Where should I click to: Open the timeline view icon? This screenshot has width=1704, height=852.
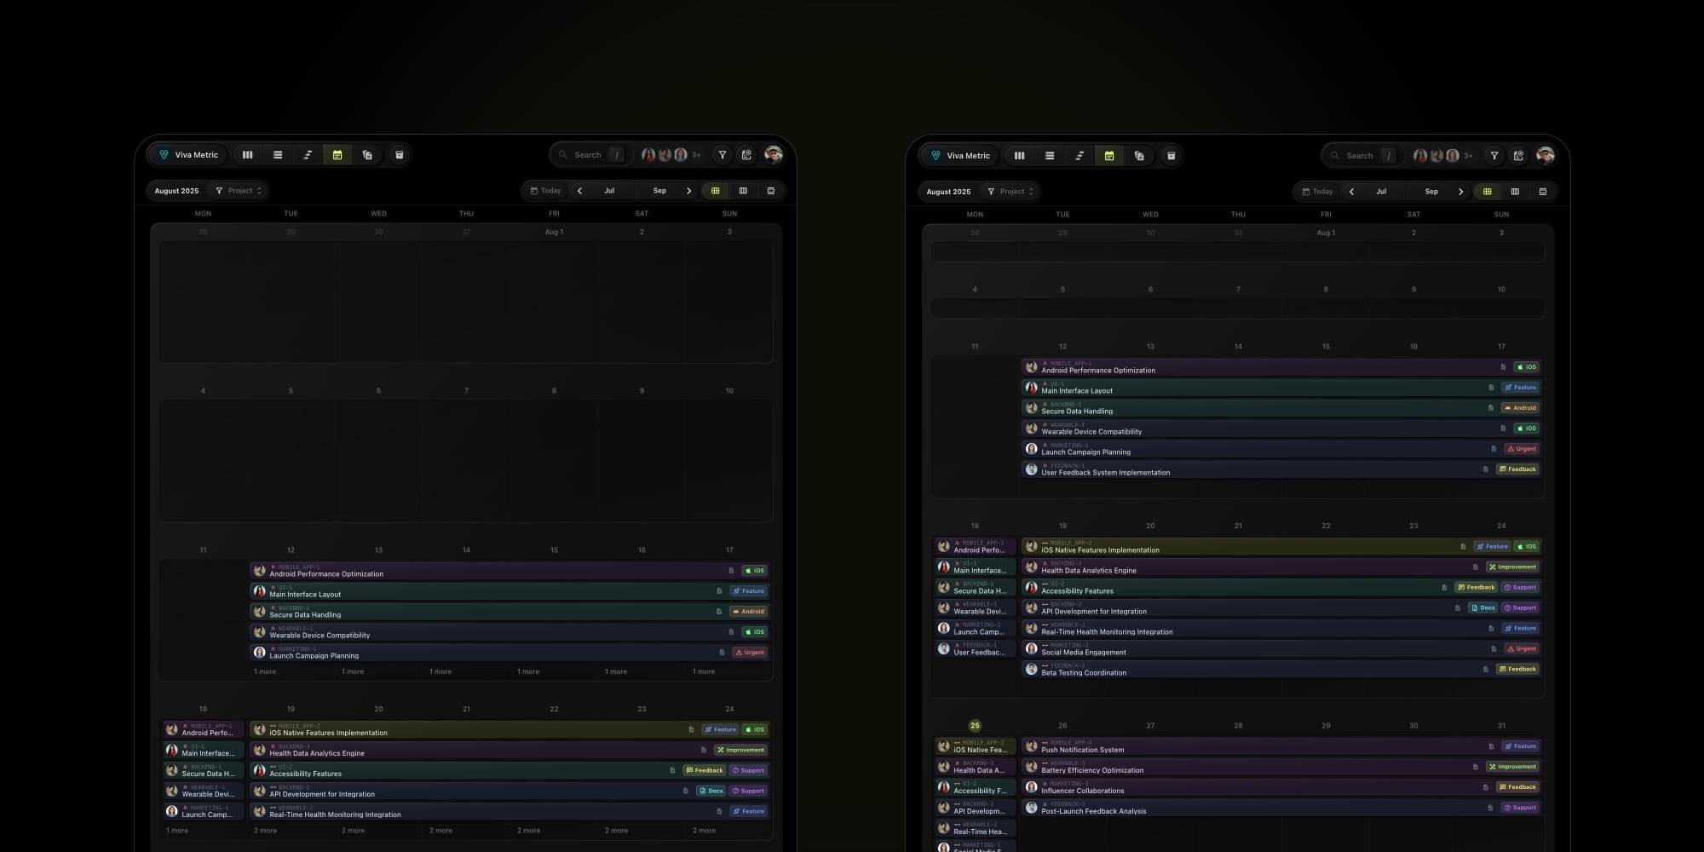click(x=308, y=154)
